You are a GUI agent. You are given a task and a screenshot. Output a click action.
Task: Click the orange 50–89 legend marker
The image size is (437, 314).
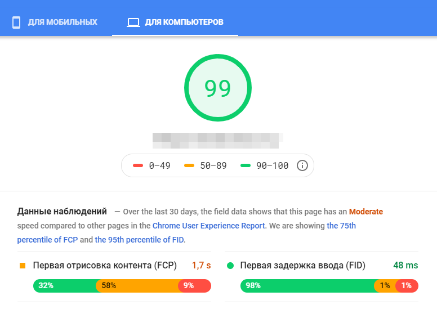(189, 165)
